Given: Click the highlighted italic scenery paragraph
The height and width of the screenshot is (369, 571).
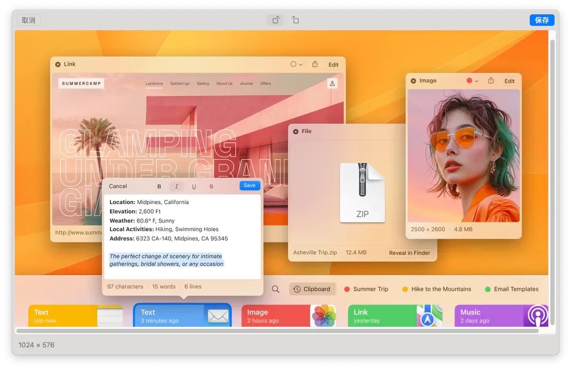Looking at the screenshot, I should 167,260.
